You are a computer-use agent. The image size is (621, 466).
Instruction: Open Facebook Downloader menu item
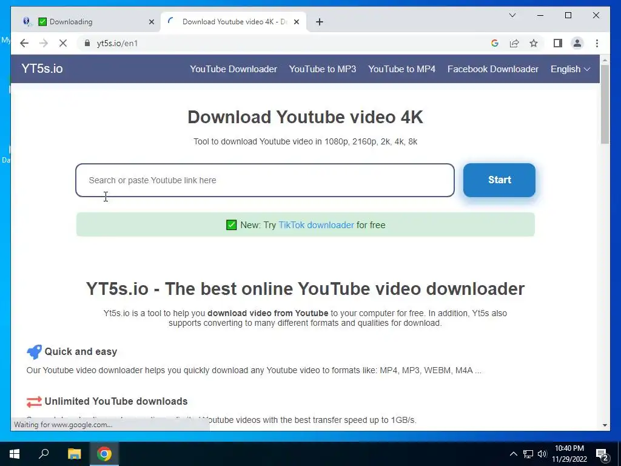pos(492,69)
